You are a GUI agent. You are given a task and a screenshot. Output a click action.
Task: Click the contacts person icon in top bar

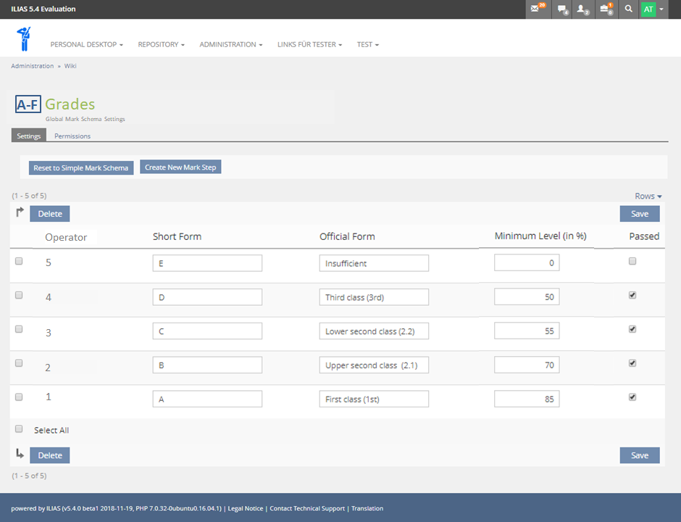coord(582,9)
